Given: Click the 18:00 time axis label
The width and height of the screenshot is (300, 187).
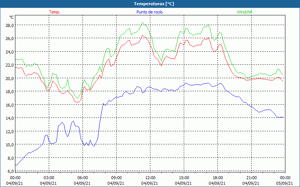Looking at the screenshot, I should [x=218, y=178].
